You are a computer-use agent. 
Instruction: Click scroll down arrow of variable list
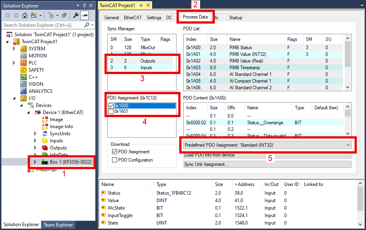tap(360, 224)
